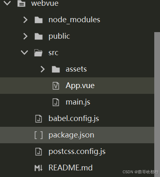Screen dimensions: 160x177
Task: Click the Markdown icon of README.md
Action: click(39, 168)
